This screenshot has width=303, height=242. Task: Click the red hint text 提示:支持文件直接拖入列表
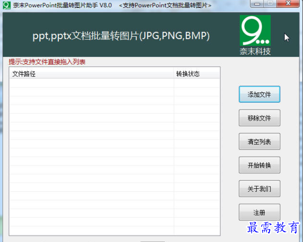coord(47,62)
